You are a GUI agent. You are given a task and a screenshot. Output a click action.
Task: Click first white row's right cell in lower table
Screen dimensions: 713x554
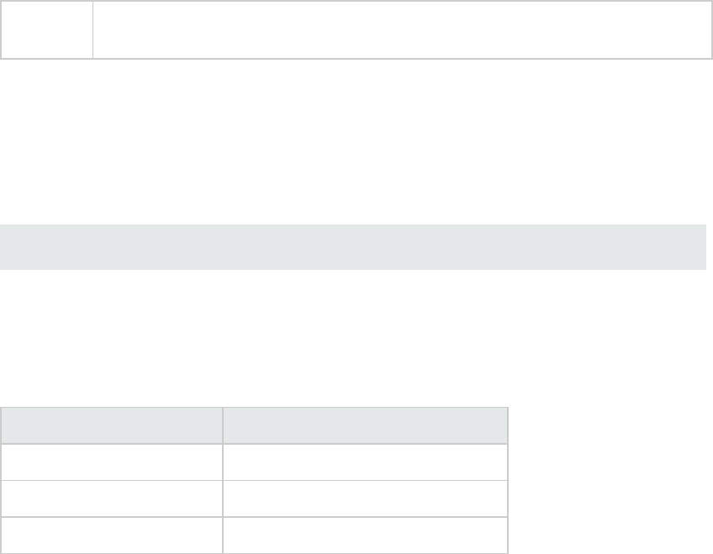(x=365, y=462)
